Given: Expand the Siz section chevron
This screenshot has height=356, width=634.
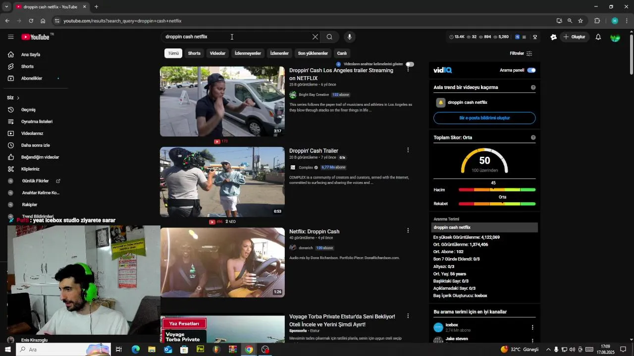Looking at the screenshot, I should tap(18, 98).
